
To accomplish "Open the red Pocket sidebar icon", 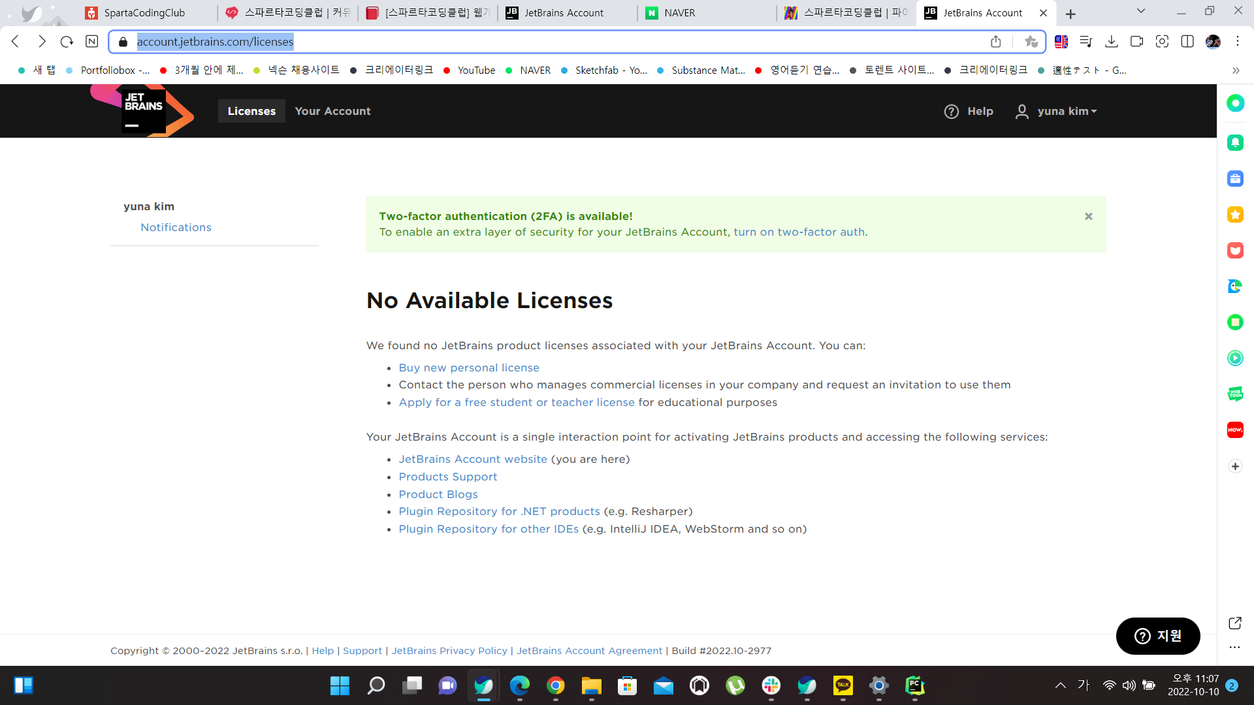I will [x=1235, y=250].
